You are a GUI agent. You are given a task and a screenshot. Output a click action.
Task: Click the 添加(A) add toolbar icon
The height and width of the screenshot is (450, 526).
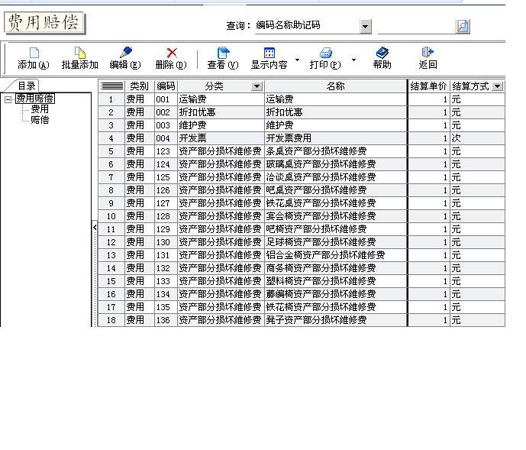[x=34, y=53]
